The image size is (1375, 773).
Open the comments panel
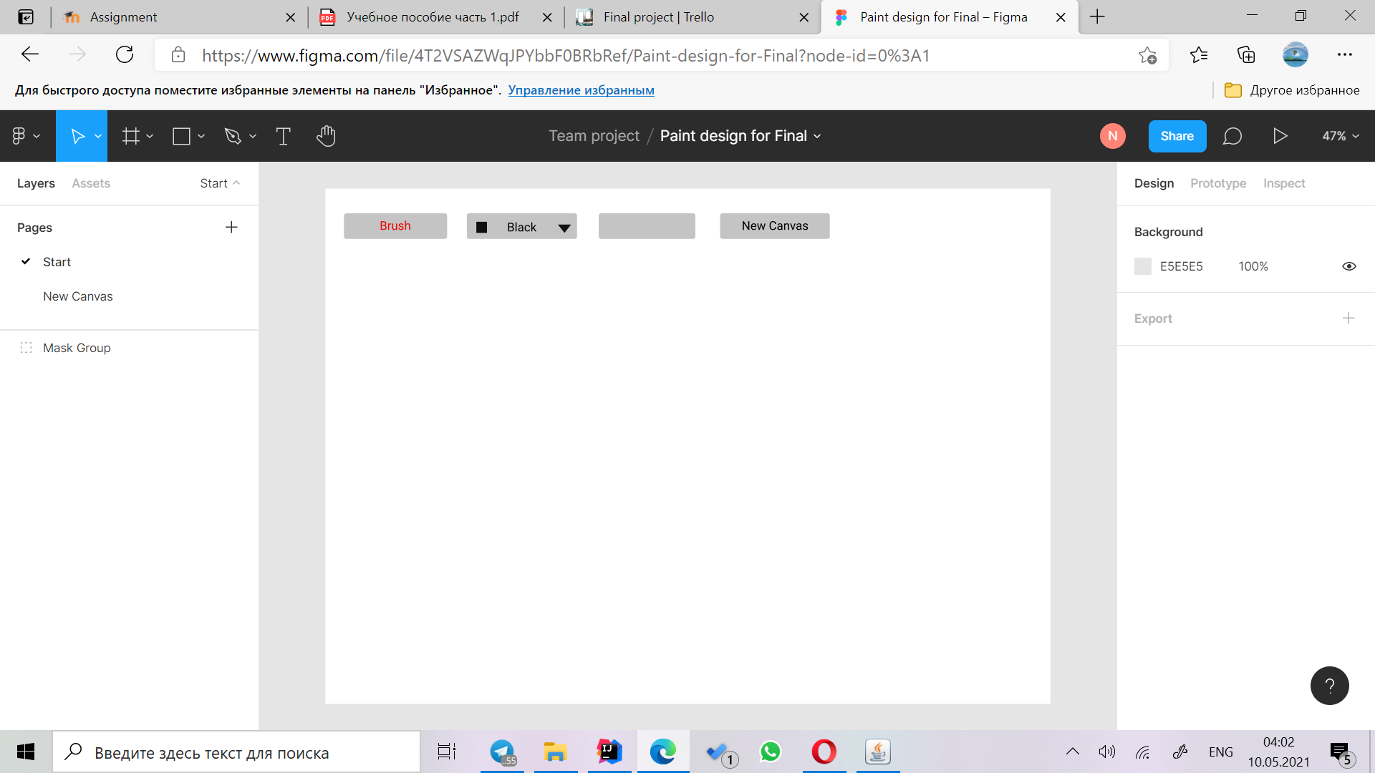[1232, 136]
